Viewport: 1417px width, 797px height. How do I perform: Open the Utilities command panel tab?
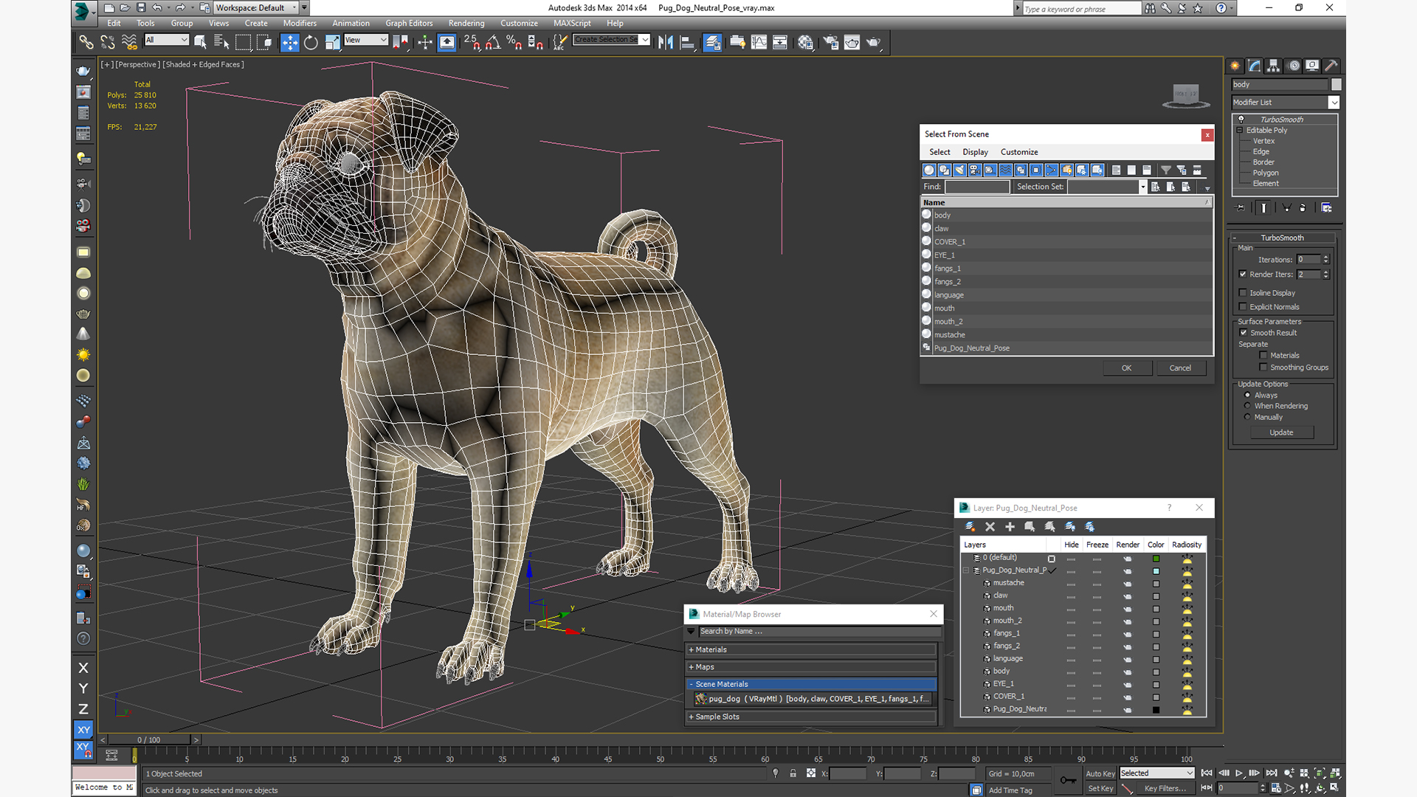tap(1331, 66)
